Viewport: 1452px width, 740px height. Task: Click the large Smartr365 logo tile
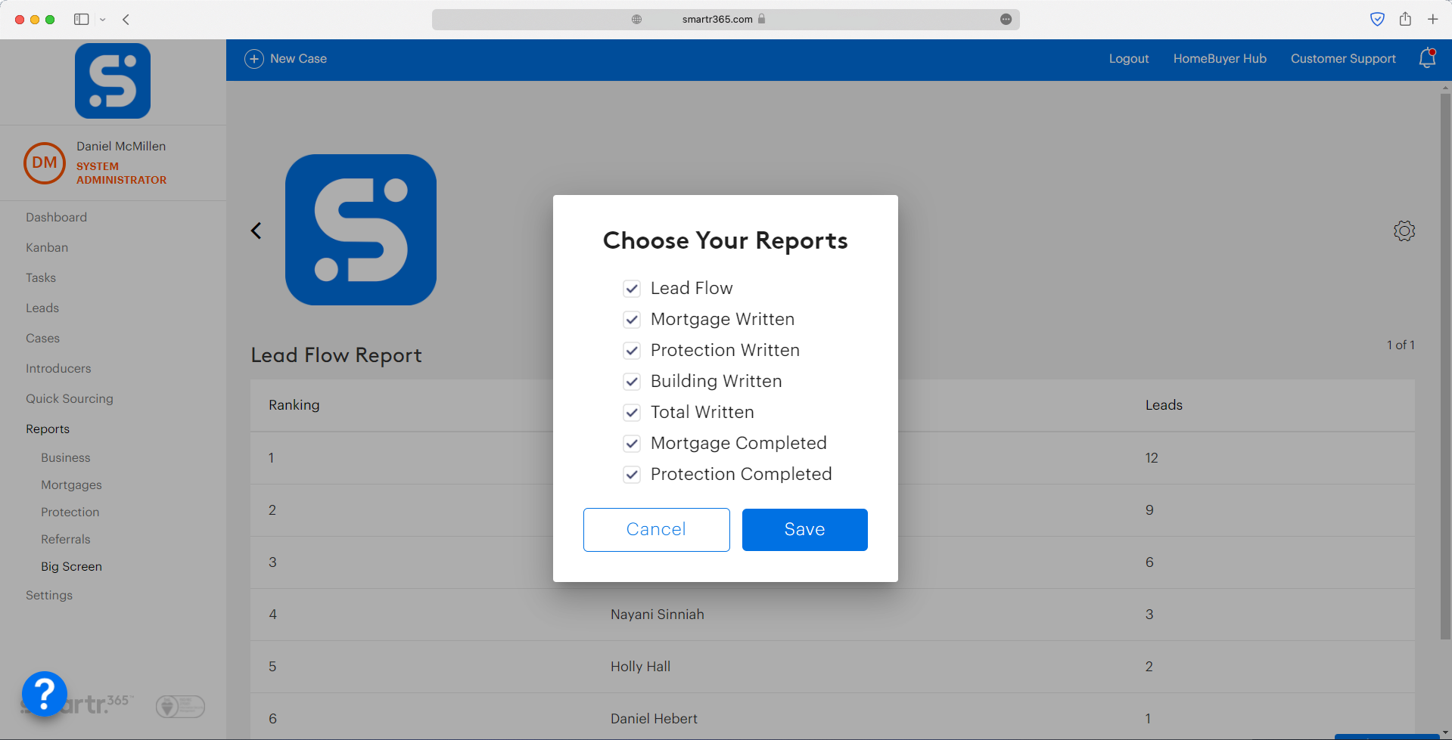(361, 230)
